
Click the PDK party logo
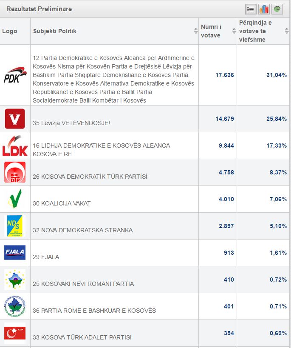[x=15, y=75]
